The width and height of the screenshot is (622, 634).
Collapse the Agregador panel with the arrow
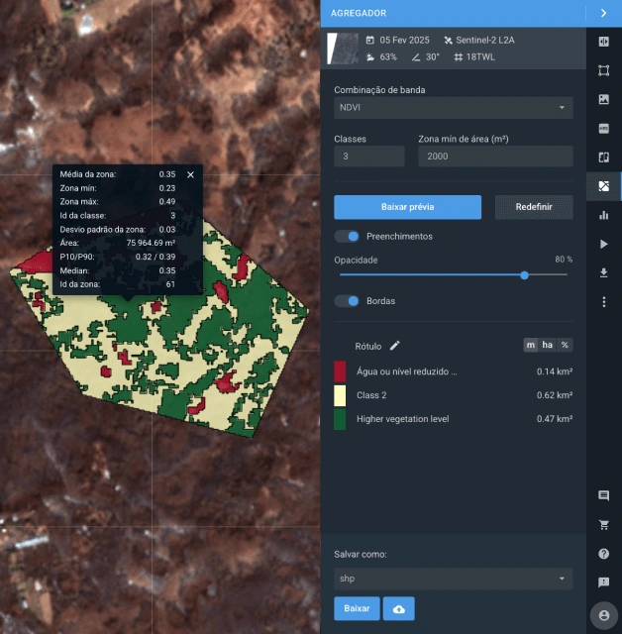[x=603, y=13]
